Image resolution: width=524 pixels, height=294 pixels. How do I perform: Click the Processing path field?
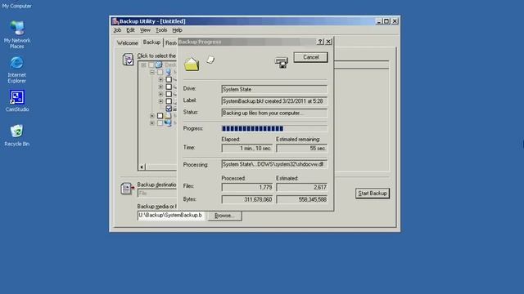(x=274, y=164)
